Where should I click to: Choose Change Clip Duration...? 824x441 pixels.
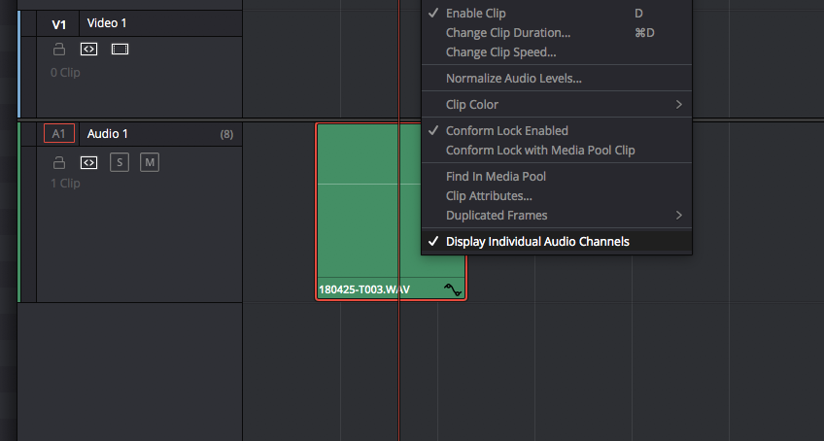point(557,33)
